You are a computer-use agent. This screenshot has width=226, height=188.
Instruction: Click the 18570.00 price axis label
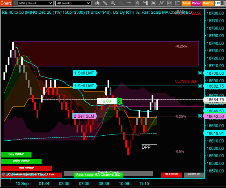click(x=216, y=171)
